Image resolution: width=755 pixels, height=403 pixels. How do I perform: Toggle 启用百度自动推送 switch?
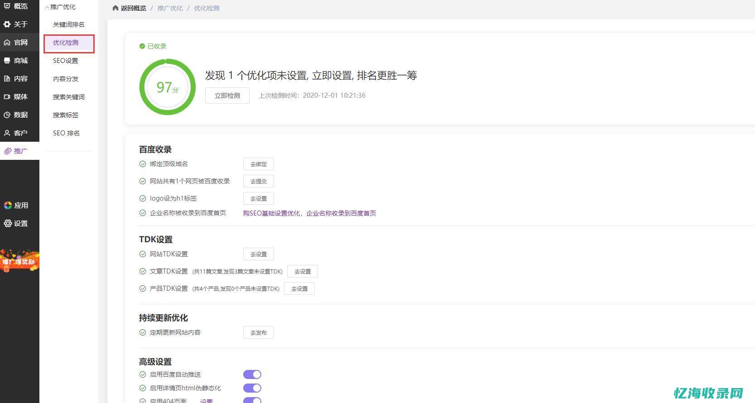coord(252,374)
